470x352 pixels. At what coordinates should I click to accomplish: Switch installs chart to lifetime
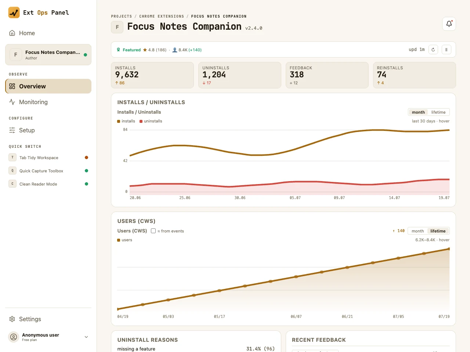438,112
